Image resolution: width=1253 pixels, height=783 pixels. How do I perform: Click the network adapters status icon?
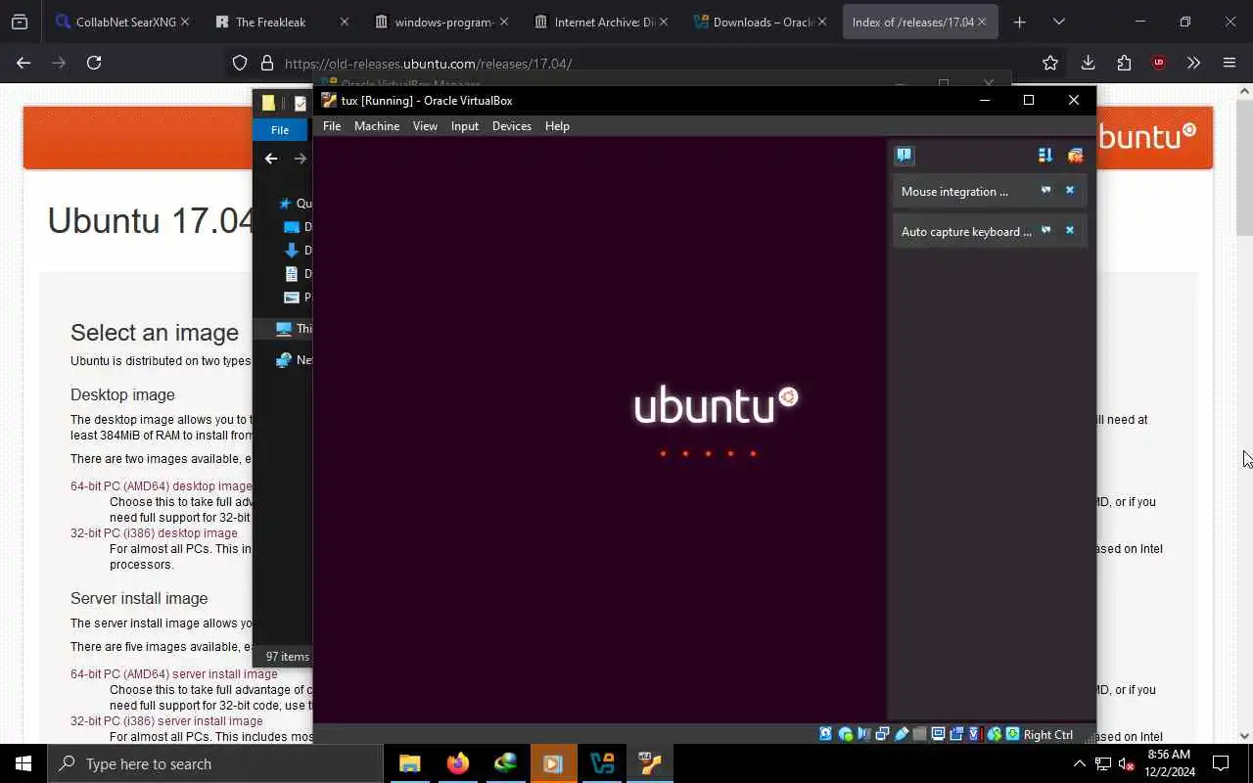click(882, 734)
